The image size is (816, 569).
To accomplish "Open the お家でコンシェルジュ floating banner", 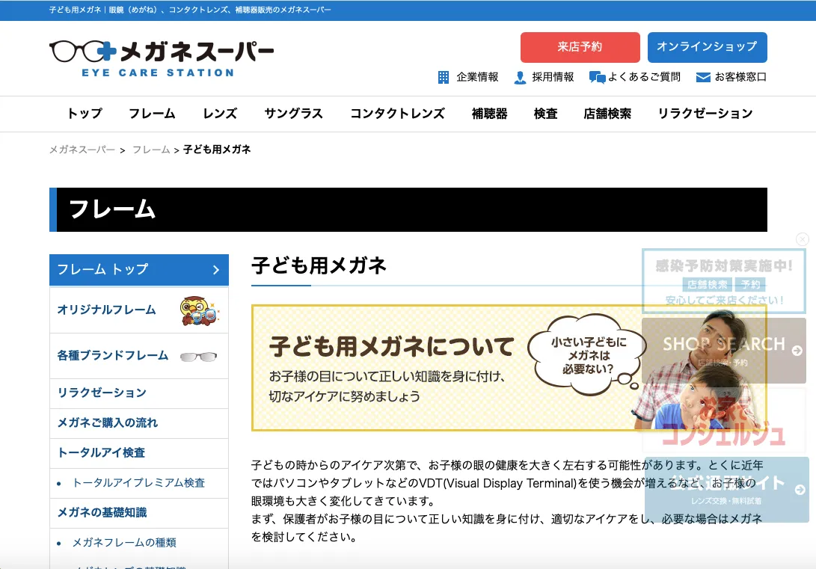I will click(724, 419).
